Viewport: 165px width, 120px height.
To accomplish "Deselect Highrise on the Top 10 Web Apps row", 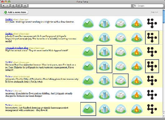I will coord(104,52).
